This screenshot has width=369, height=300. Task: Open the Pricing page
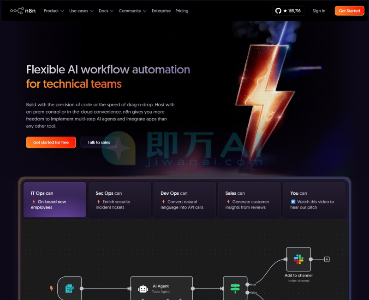click(x=182, y=11)
